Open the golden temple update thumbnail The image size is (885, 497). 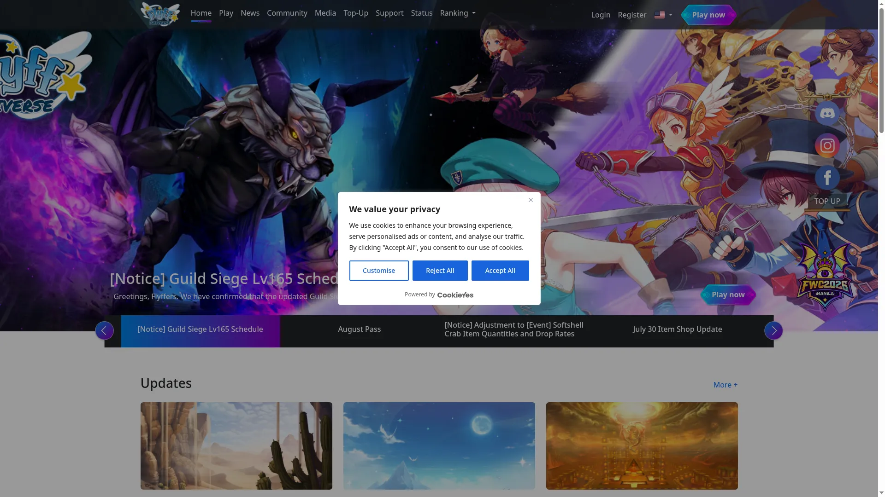point(642,446)
